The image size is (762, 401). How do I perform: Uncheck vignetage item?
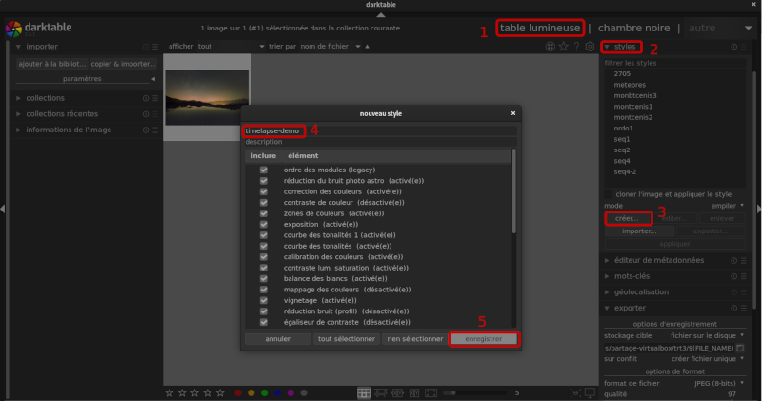264,300
